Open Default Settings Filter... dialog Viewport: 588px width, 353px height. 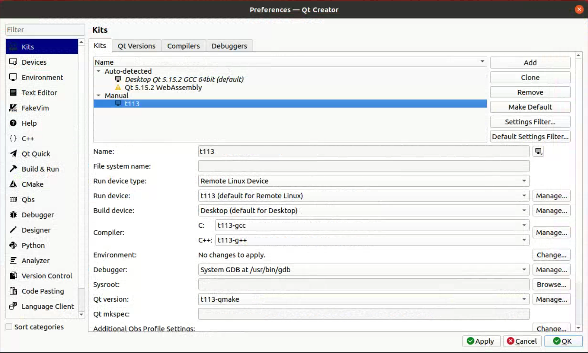click(x=530, y=136)
